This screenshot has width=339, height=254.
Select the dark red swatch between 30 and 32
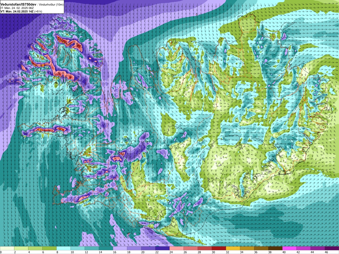(219, 249)
